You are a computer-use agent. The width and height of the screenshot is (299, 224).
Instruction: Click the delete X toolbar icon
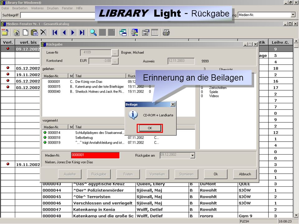point(44,32)
